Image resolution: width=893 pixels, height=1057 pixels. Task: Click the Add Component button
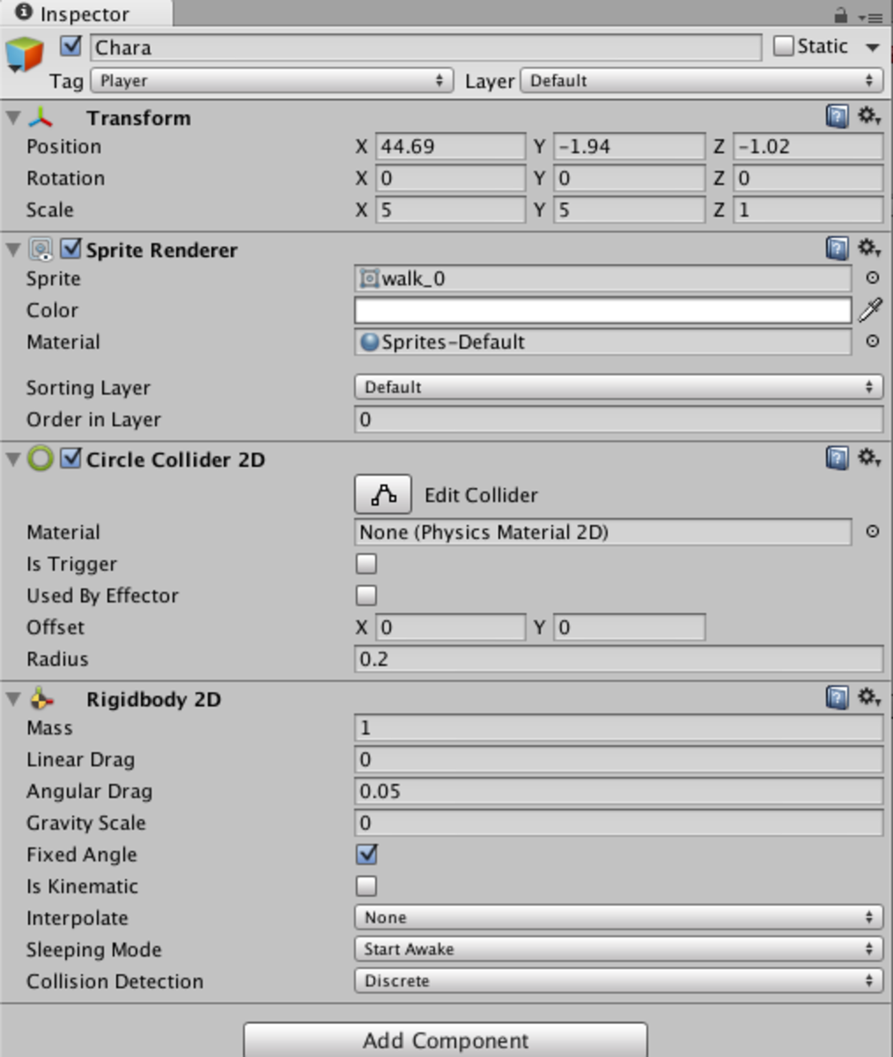click(445, 1040)
